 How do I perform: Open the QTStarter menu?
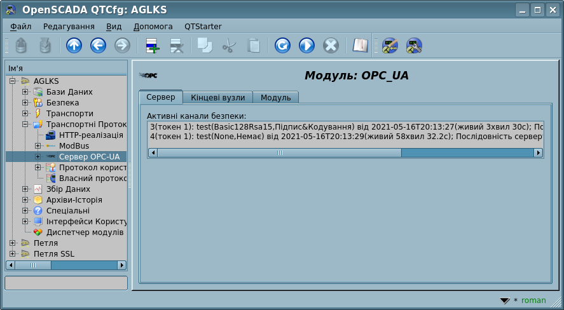pos(203,27)
